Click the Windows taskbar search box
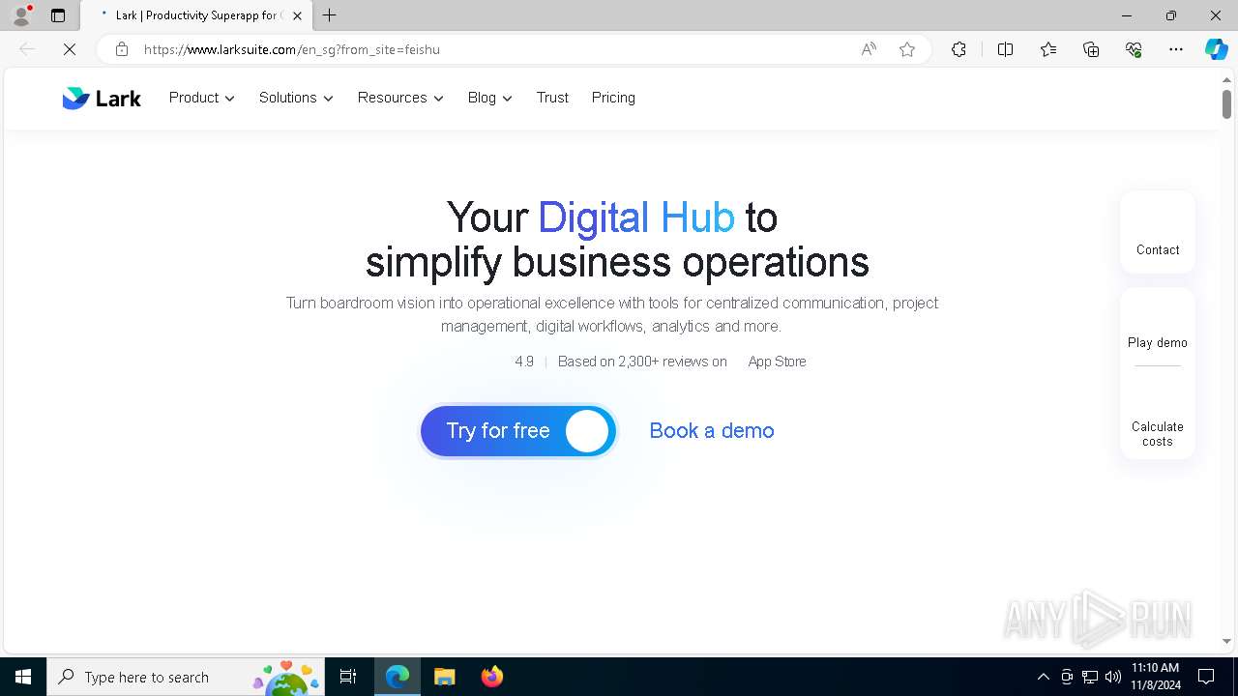1238x696 pixels. coord(186,677)
